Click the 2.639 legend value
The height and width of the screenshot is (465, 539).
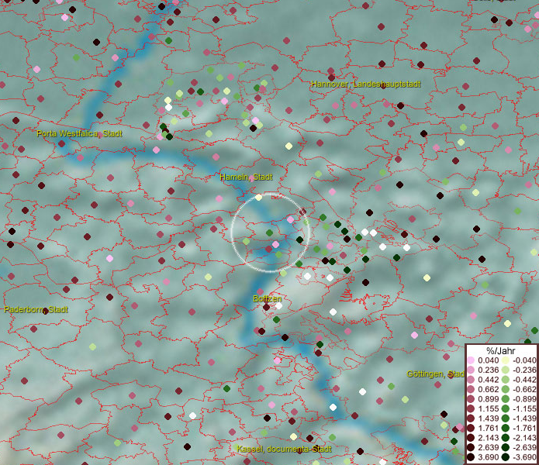coord(488,447)
